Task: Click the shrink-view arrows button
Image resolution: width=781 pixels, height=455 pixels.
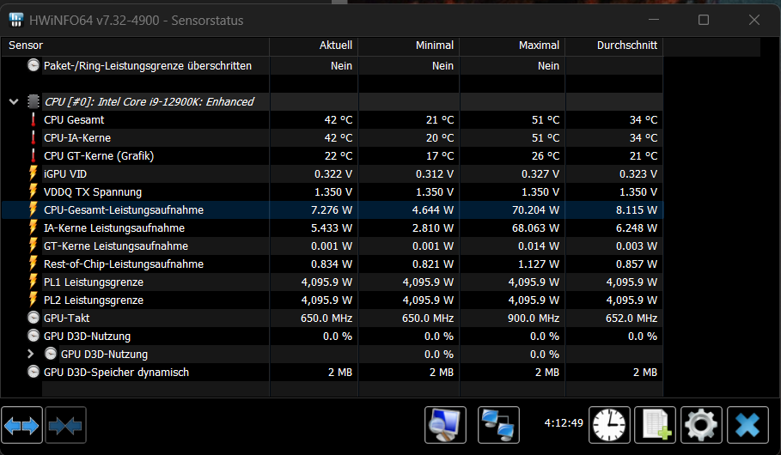Action: click(66, 425)
